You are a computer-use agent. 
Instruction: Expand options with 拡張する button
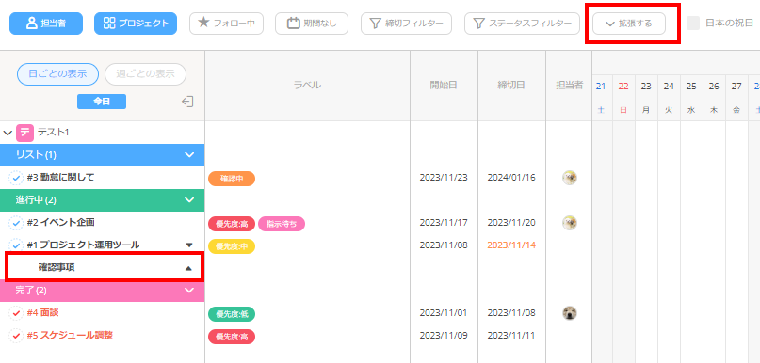coord(629,24)
